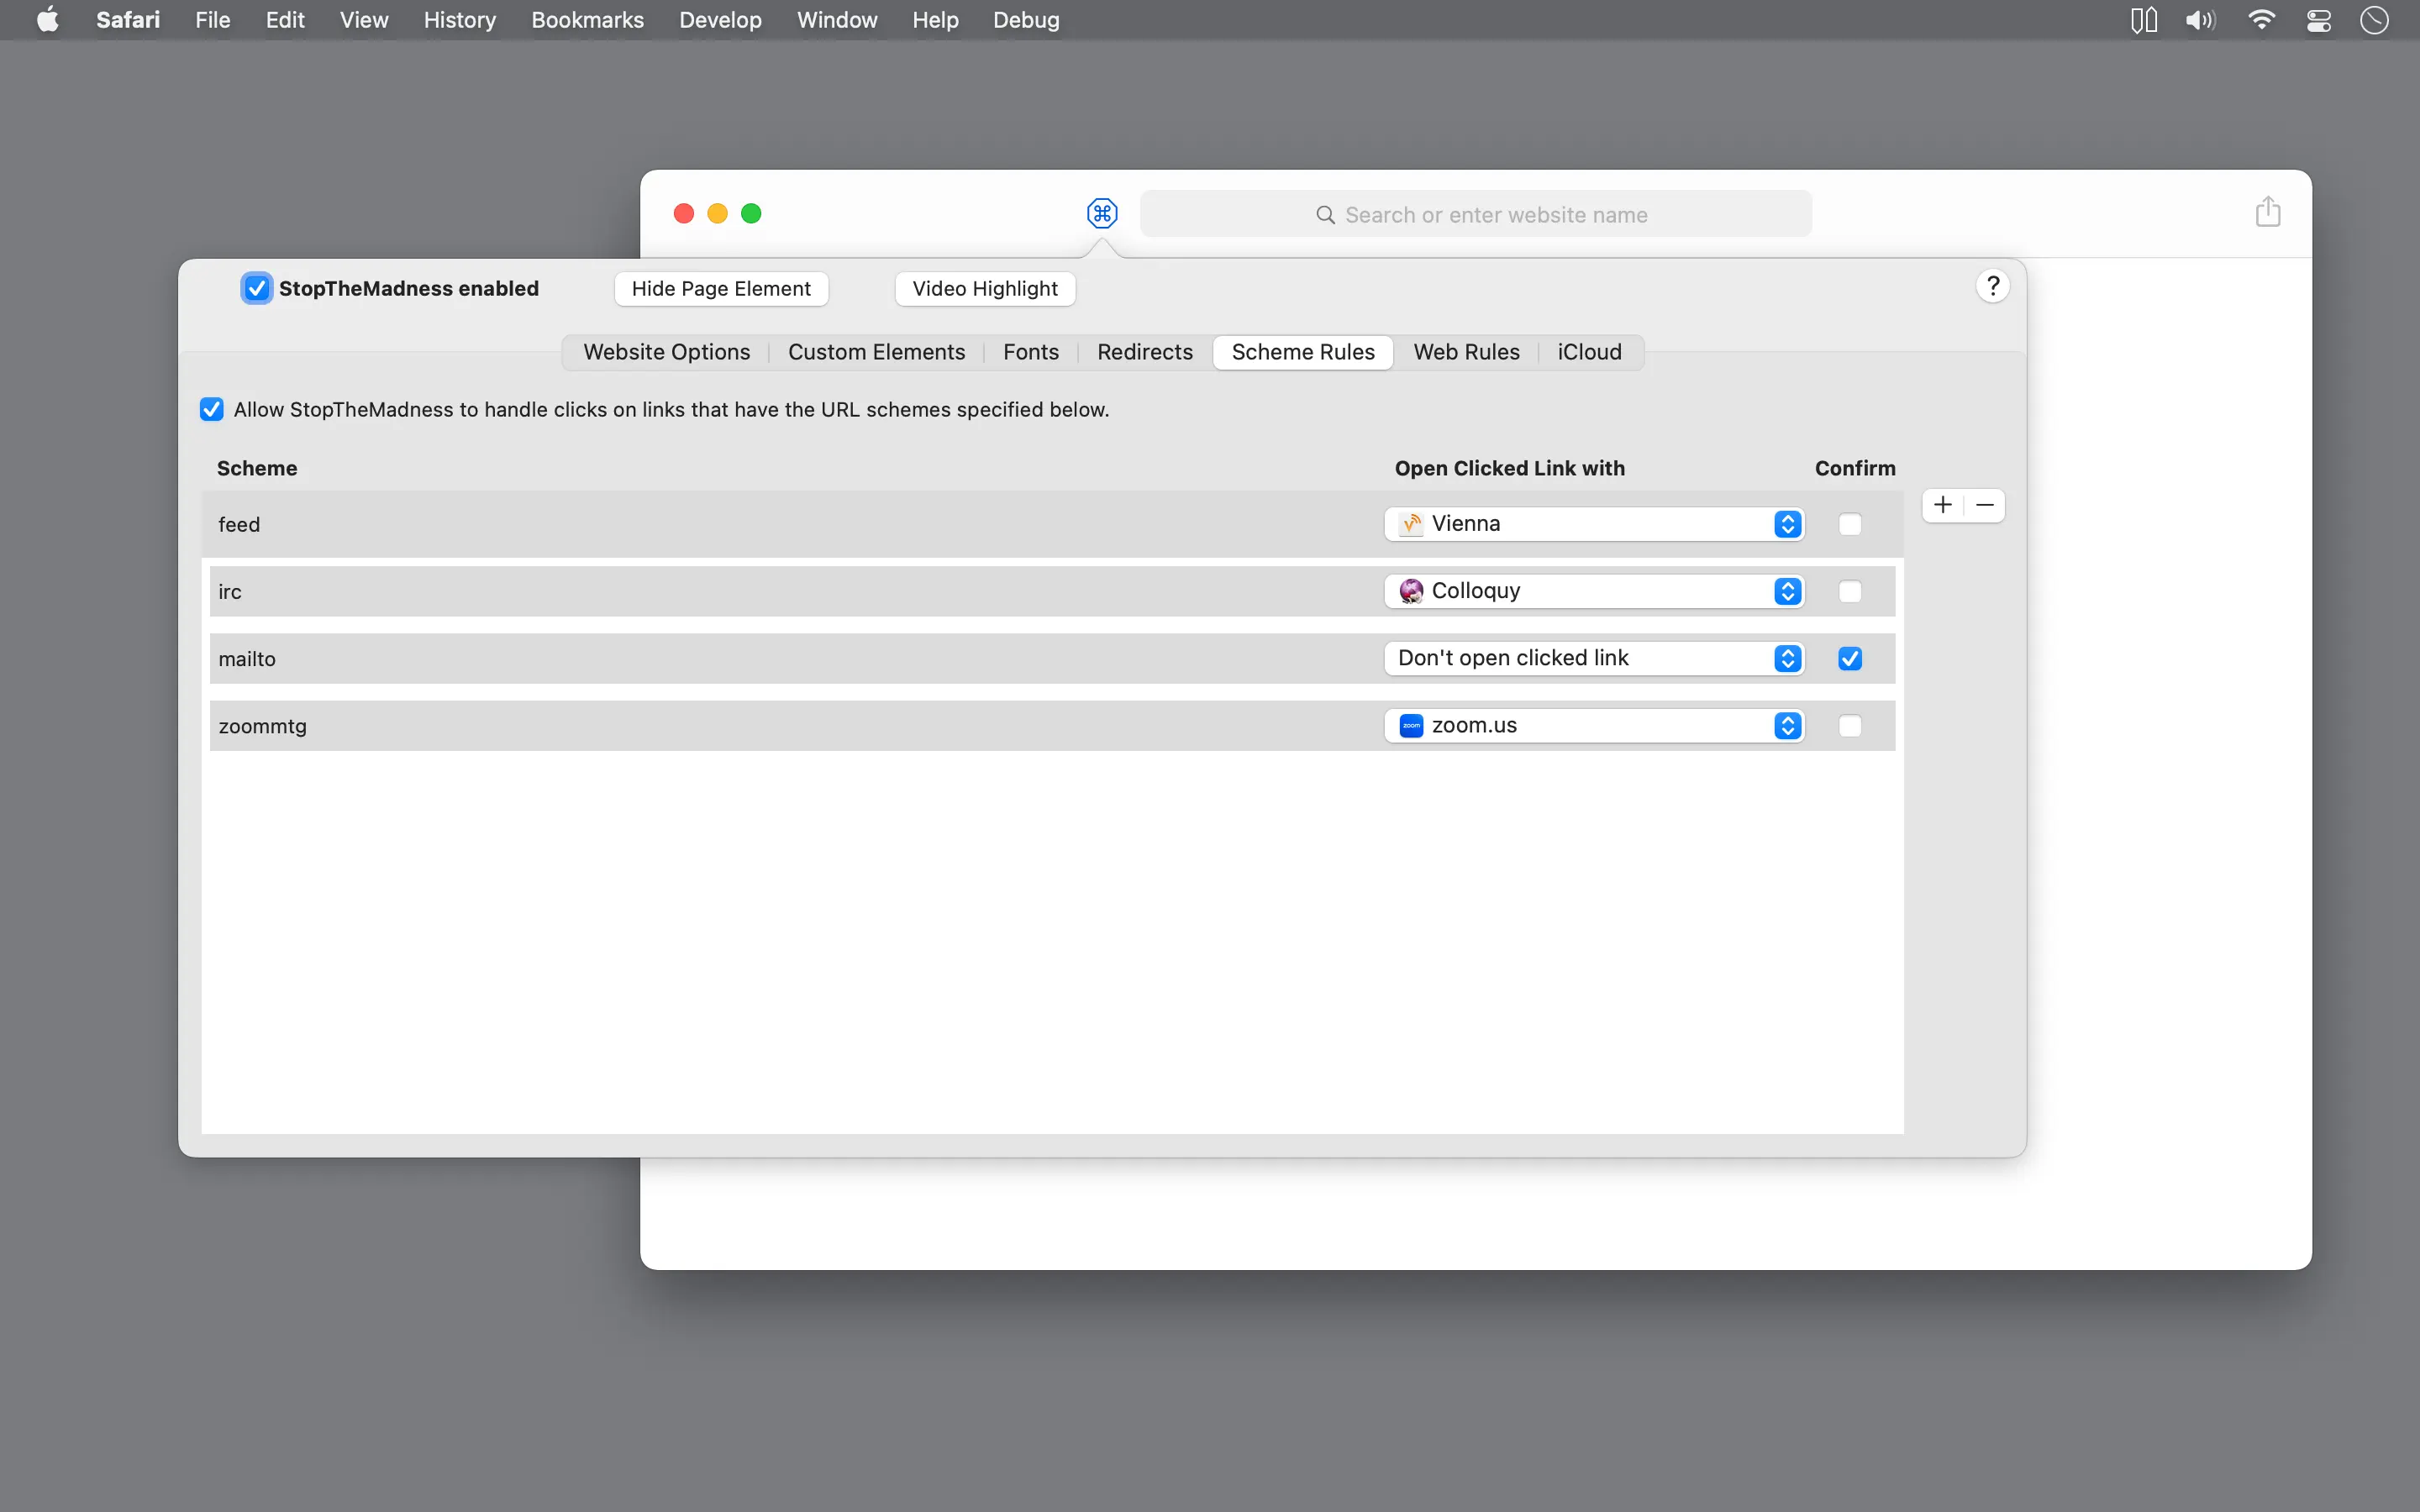Click the volume icon in menu bar

click(2200, 20)
